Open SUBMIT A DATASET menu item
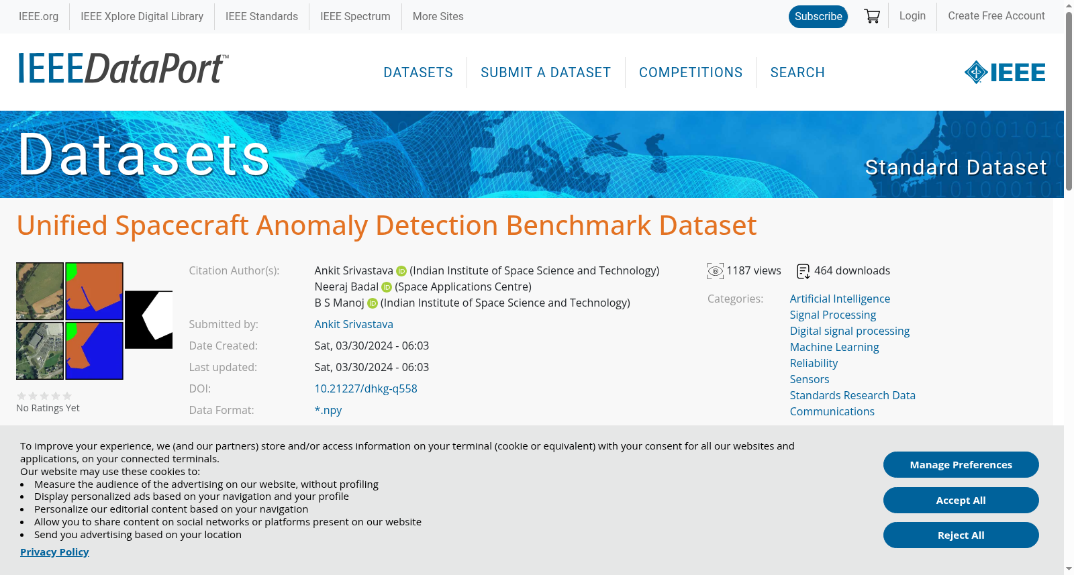Image resolution: width=1074 pixels, height=575 pixels. point(546,72)
